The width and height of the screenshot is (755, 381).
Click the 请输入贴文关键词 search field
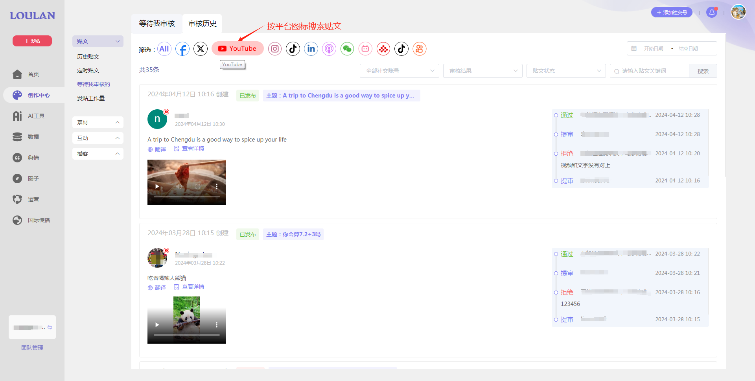(x=650, y=71)
